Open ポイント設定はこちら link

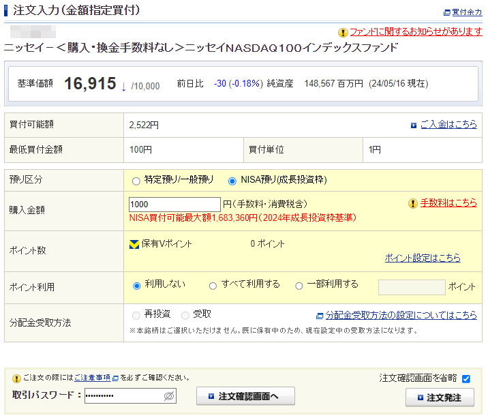[423, 258]
